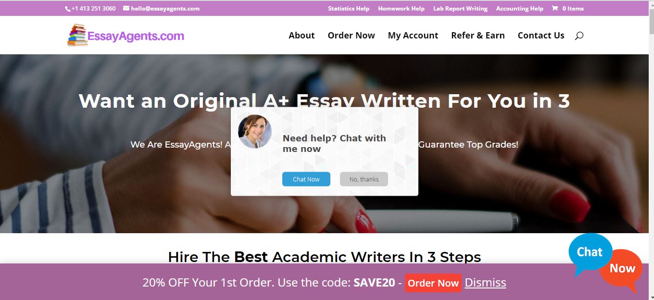The image size is (654, 300).
Task: Select Refer & Earn in the menu
Action: 478,36
